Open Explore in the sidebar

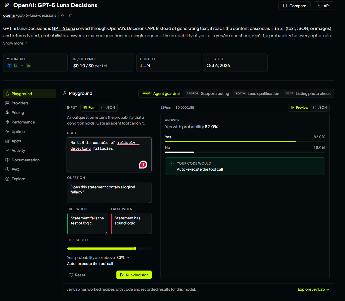pyautogui.click(x=30, y=179)
